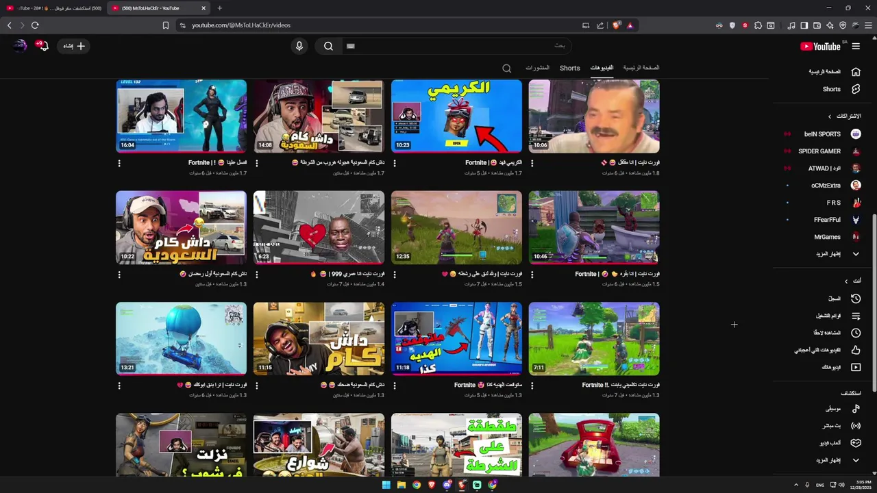Click the browser reload button
Screen dimensions: 877x493
[35, 25]
